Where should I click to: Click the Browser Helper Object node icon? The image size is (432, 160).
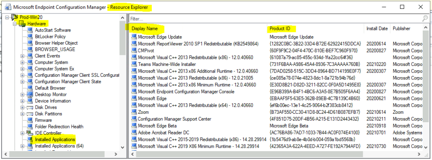30,43
